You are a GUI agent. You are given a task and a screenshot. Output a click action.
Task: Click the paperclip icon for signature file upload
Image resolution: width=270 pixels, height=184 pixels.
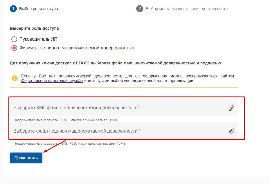point(231,131)
